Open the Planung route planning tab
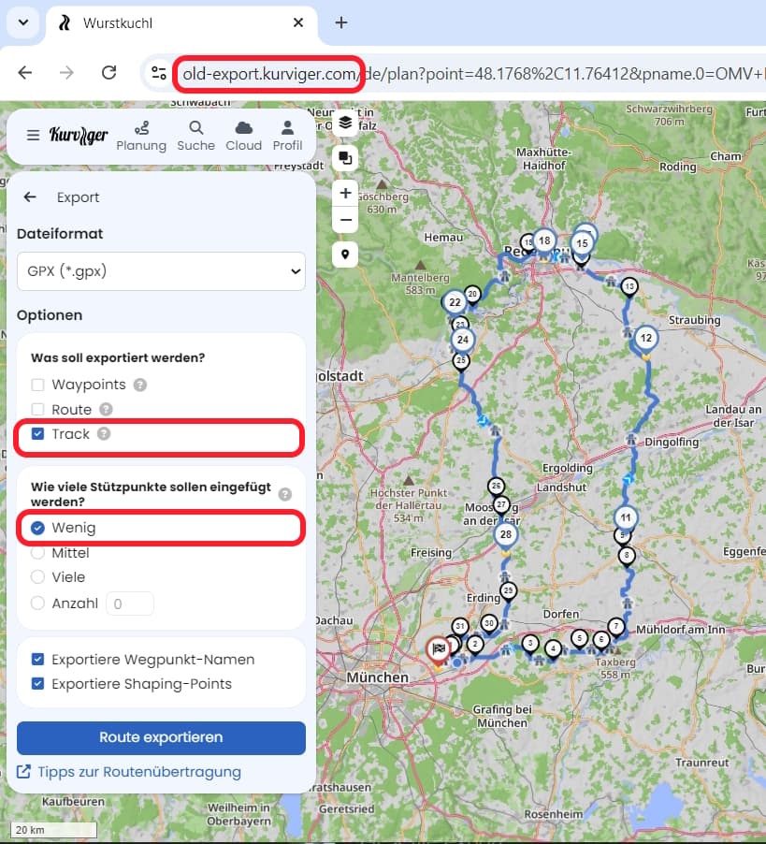Screen dimensions: 766x844 [141, 136]
